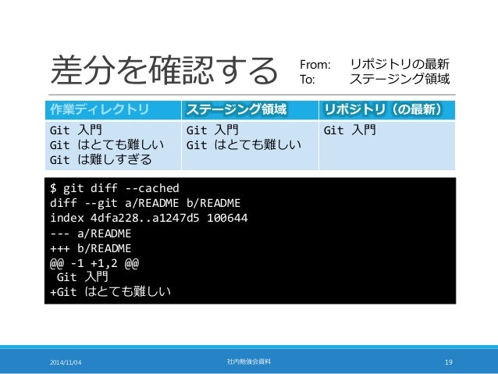Click the From: label

point(315,65)
